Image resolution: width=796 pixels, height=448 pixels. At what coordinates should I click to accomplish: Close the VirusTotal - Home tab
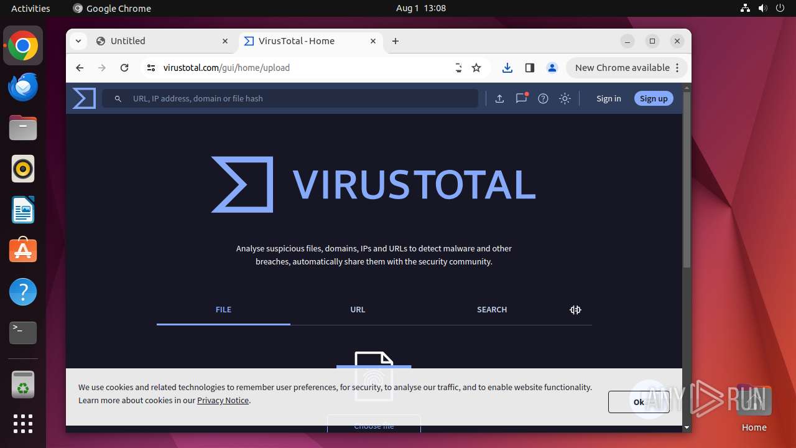click(x=373, y=41)
